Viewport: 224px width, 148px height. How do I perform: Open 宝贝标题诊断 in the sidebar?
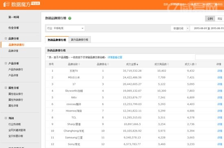coord(16,136)
